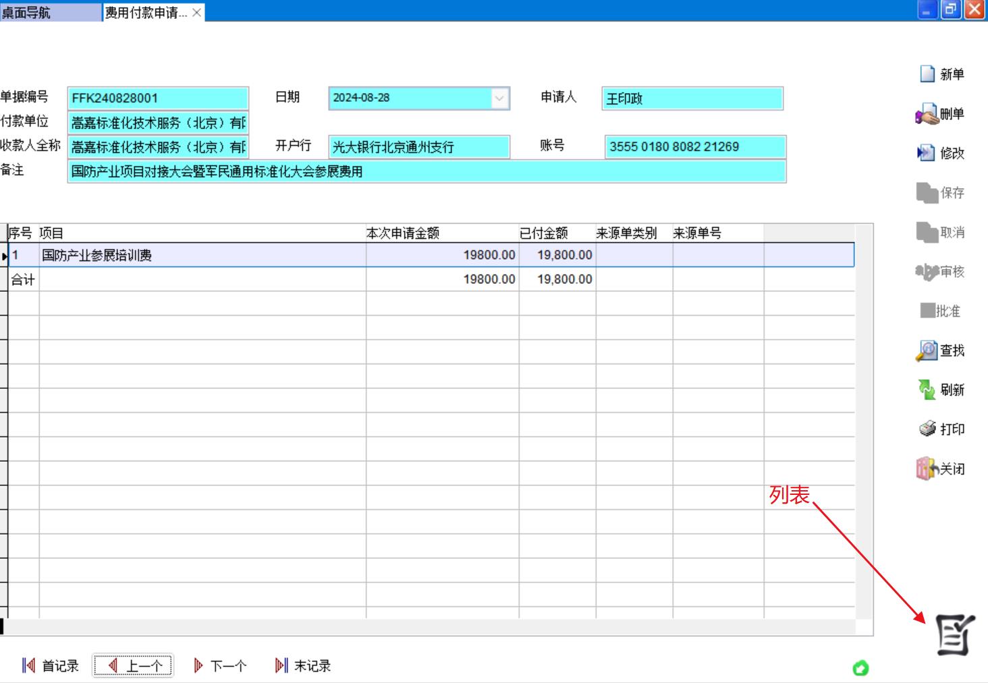Image resolution: width=988 pixels, height=683 pixels.
Task: Click the 新单 new document icon
Action: pos(928,74)
